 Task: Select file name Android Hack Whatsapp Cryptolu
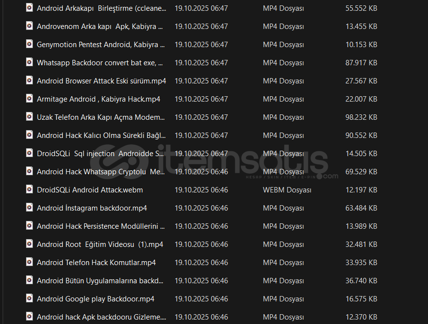[x=101, y=172]
